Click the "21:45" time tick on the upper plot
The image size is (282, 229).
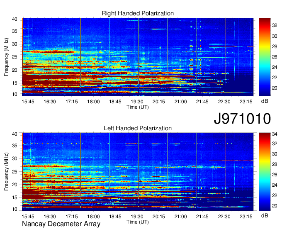(x=202, y=102)
